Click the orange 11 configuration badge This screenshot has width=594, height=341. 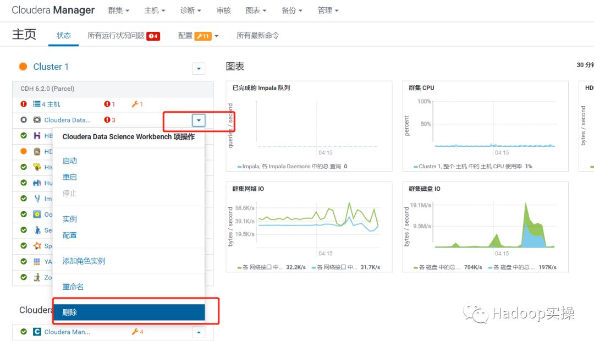pyautogui.click(x=203, y=36)
